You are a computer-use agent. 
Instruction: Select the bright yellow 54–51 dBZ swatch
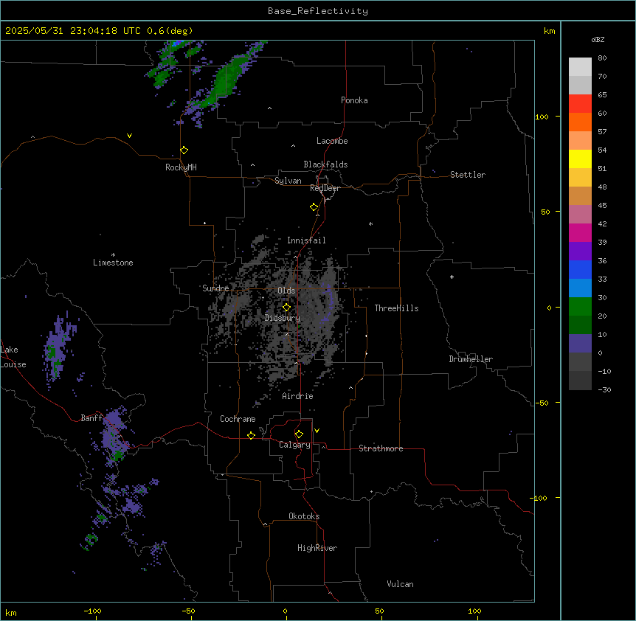tap(580, 159)
